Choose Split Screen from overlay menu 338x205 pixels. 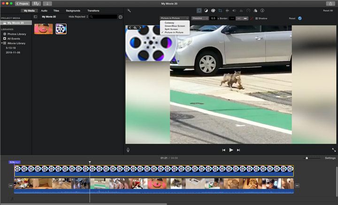[x=172, y=28]
